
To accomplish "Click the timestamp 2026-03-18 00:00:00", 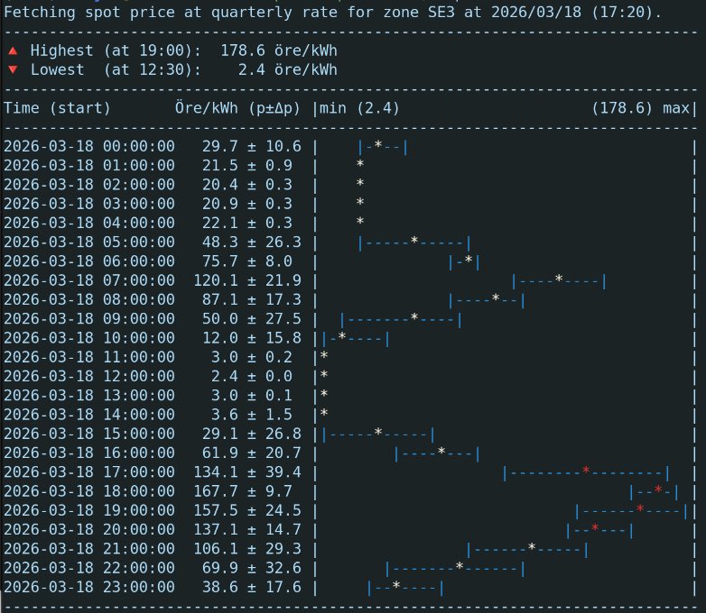I will coord(89,146).
